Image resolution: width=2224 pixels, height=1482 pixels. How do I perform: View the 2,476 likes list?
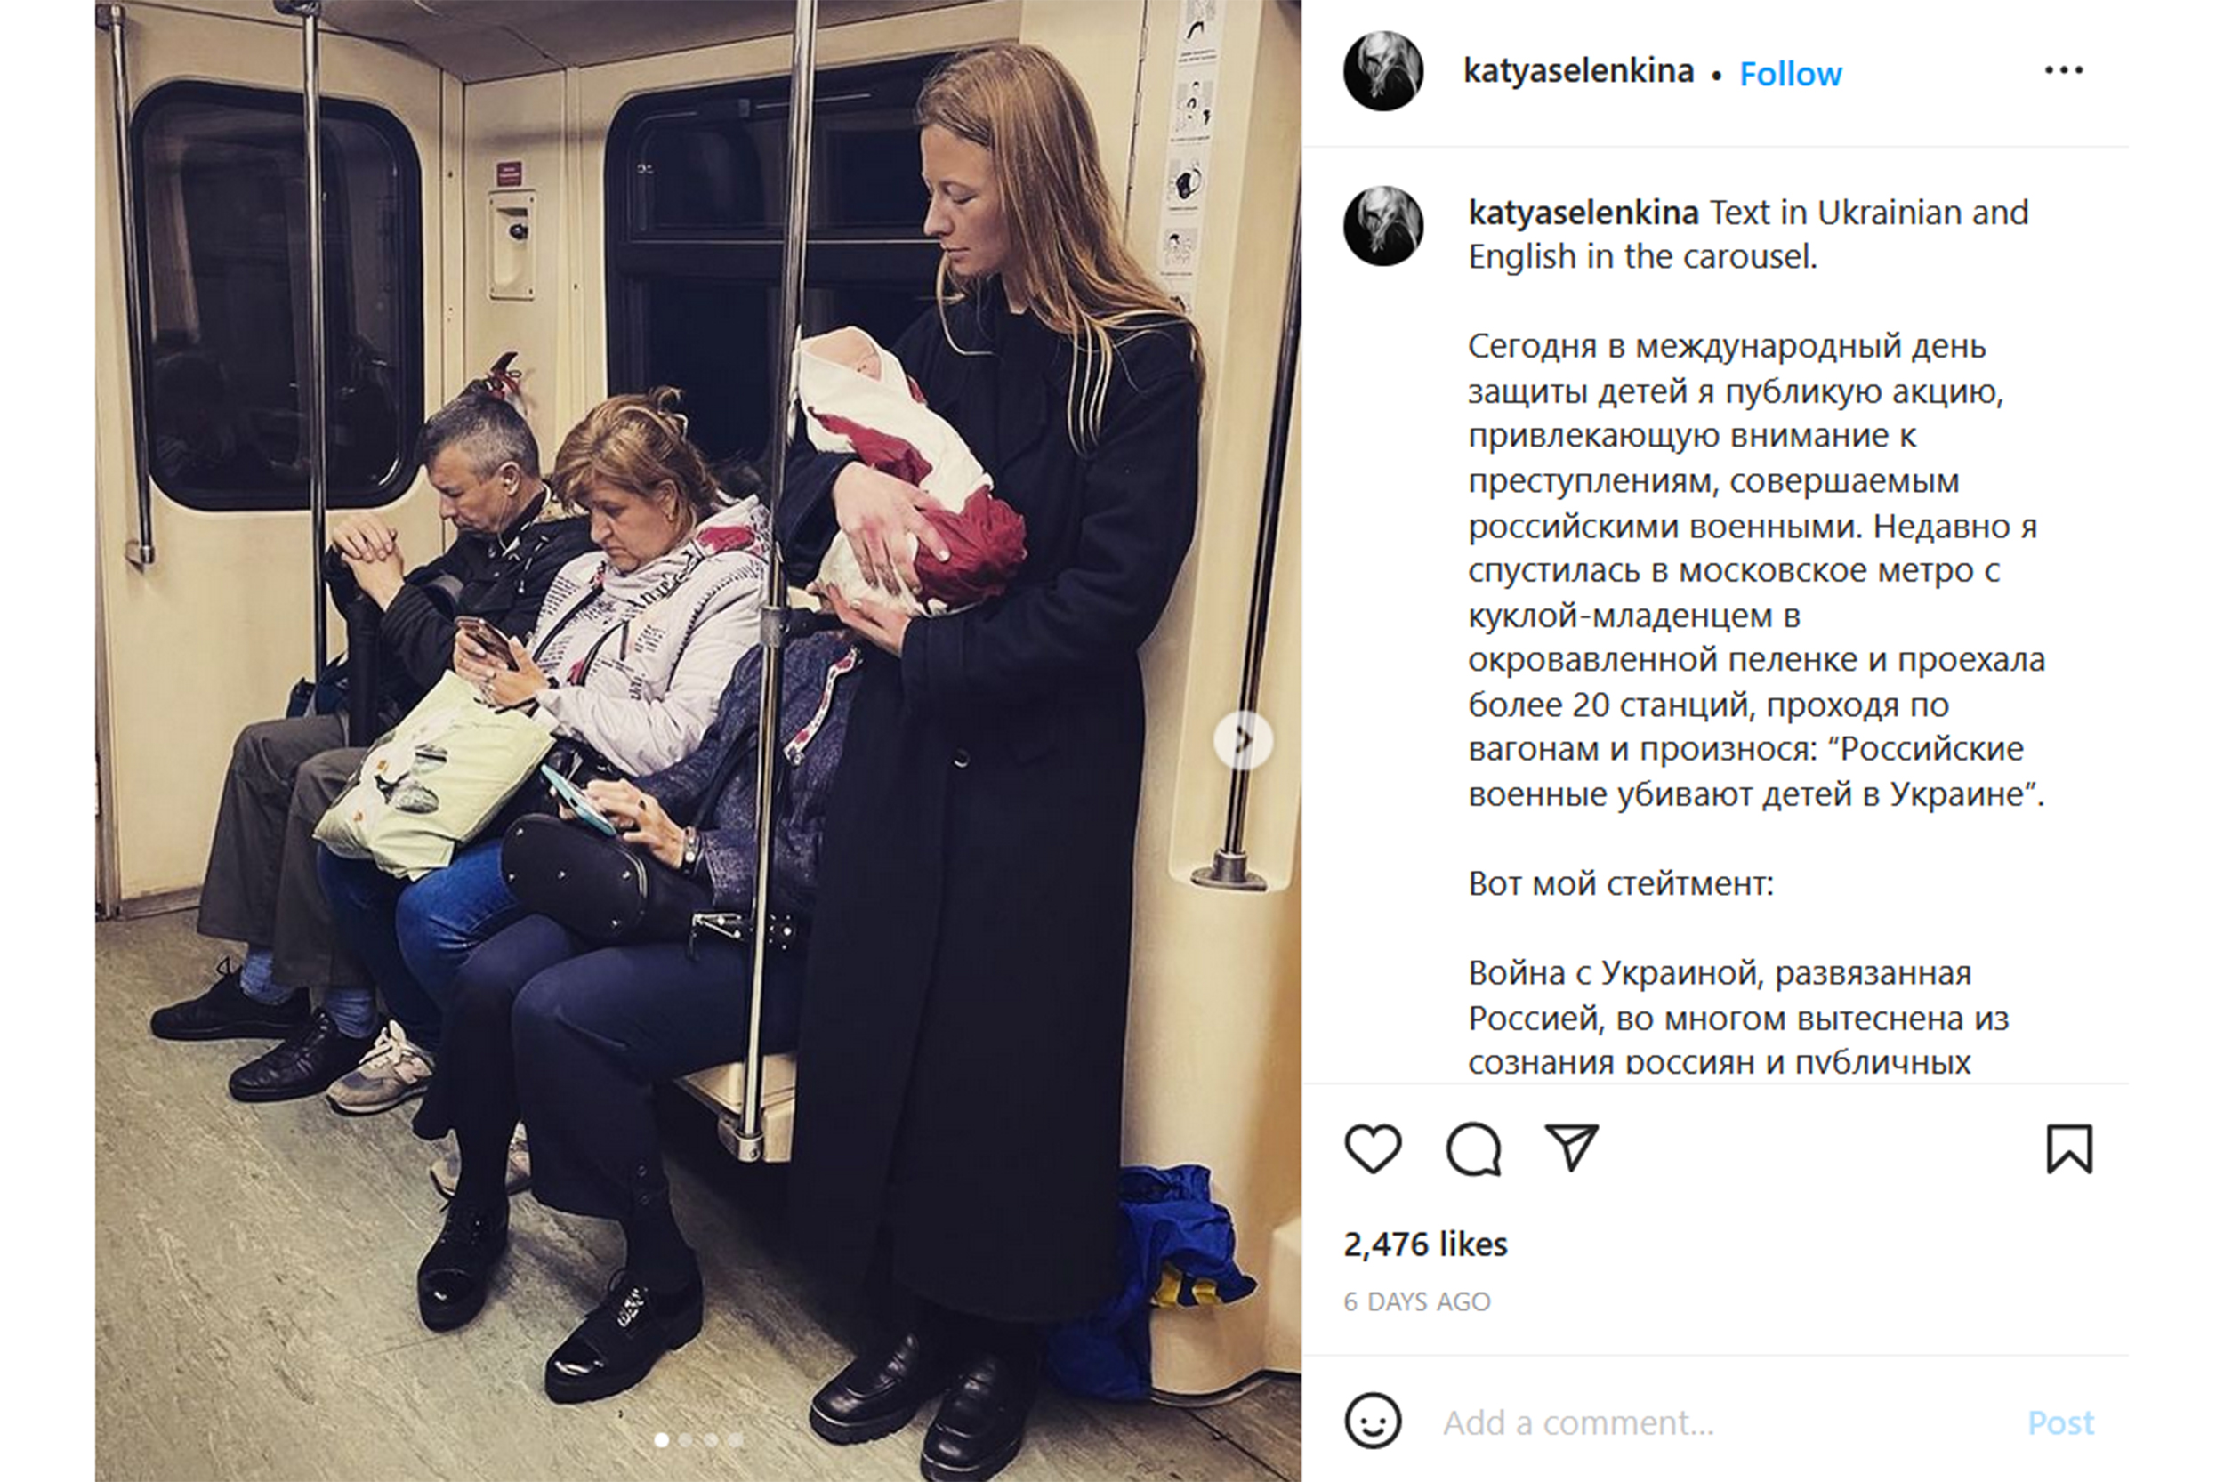pyautogui.click(x=1425, y=1244)
